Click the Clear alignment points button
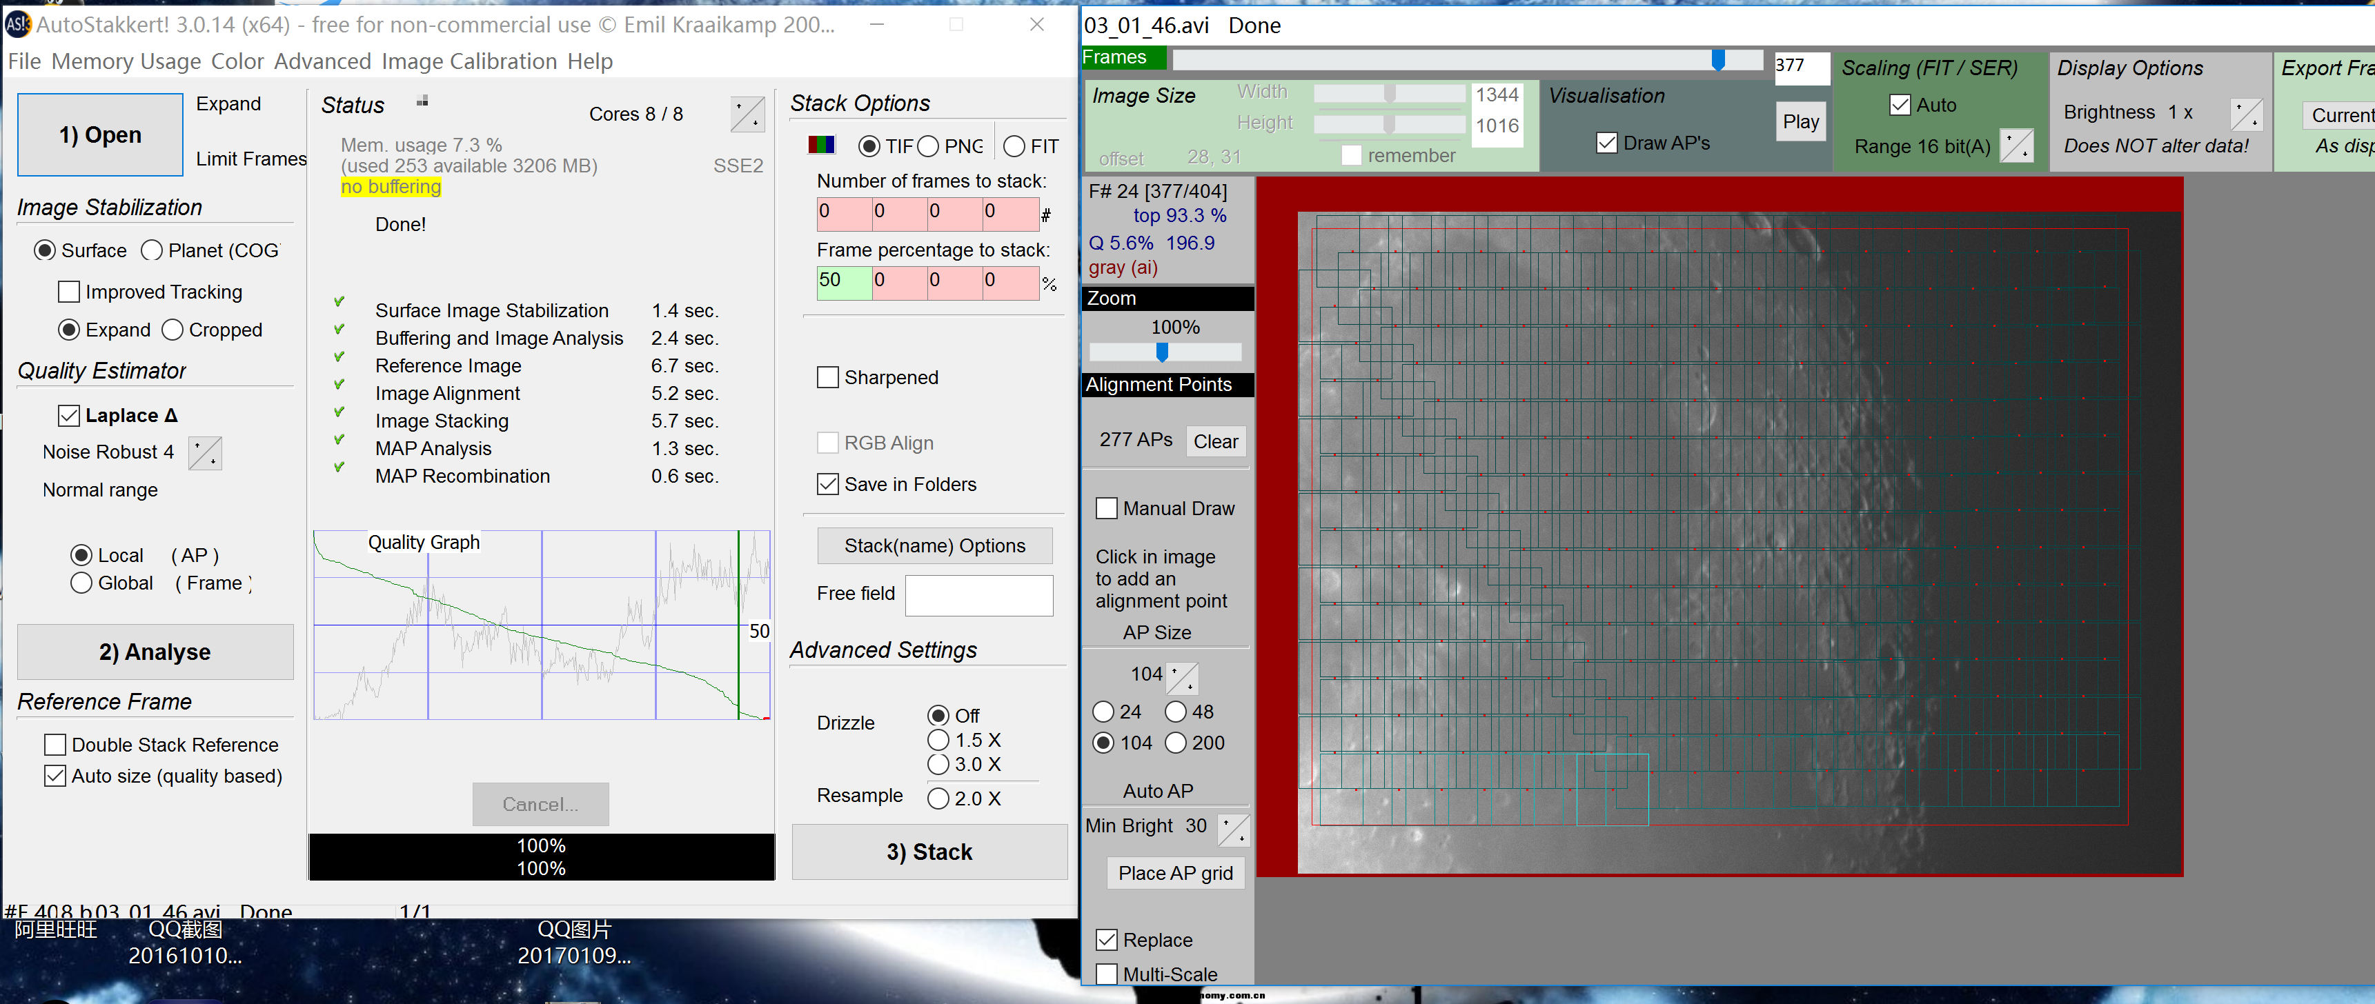Screen dimensions: 2375x1004 1215,441
